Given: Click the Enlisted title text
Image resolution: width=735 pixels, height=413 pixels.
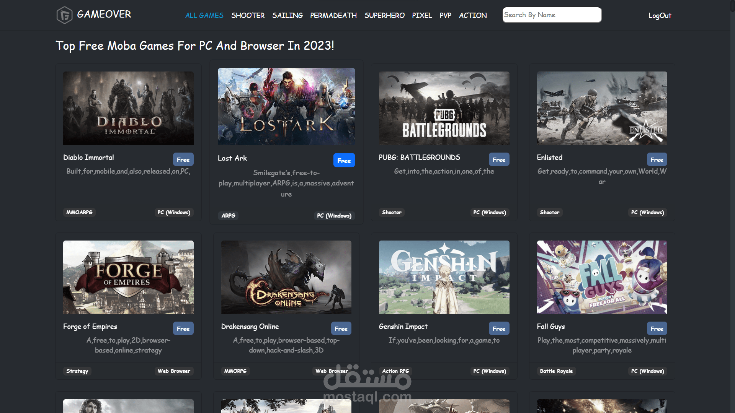Looking at the screenshot, I should [549, 158].
